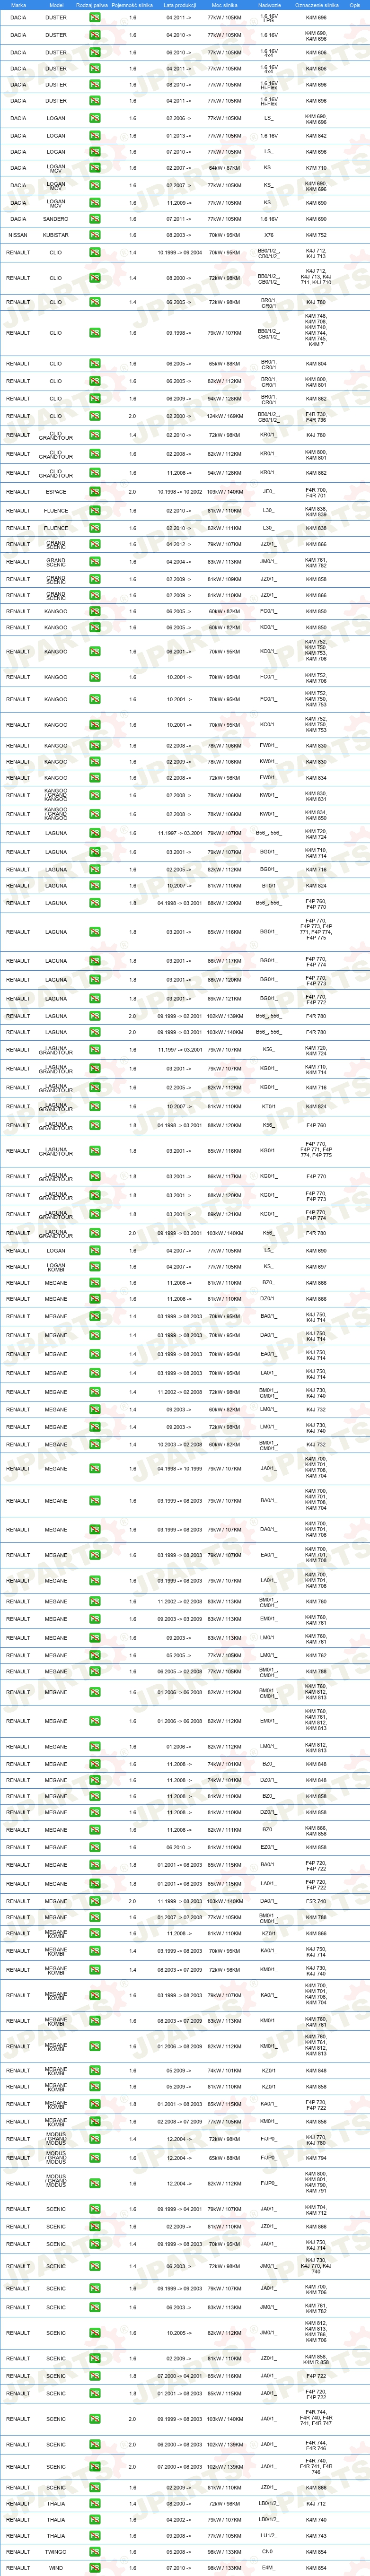Click fuel icon in Nissan Kubistar row

point(95,235)
